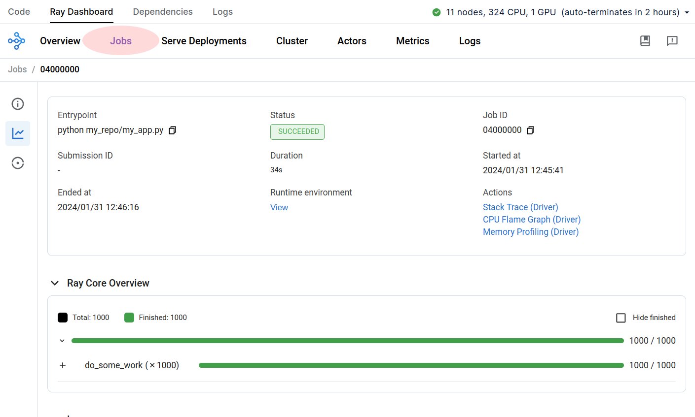Enable the Hide finished checkbox
This screenshot has height=417, width=695.
(x=621, y=318)
